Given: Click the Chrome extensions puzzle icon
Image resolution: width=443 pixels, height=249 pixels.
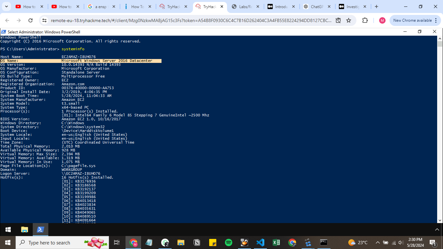Looking at the screenshot, I should 365,20.
